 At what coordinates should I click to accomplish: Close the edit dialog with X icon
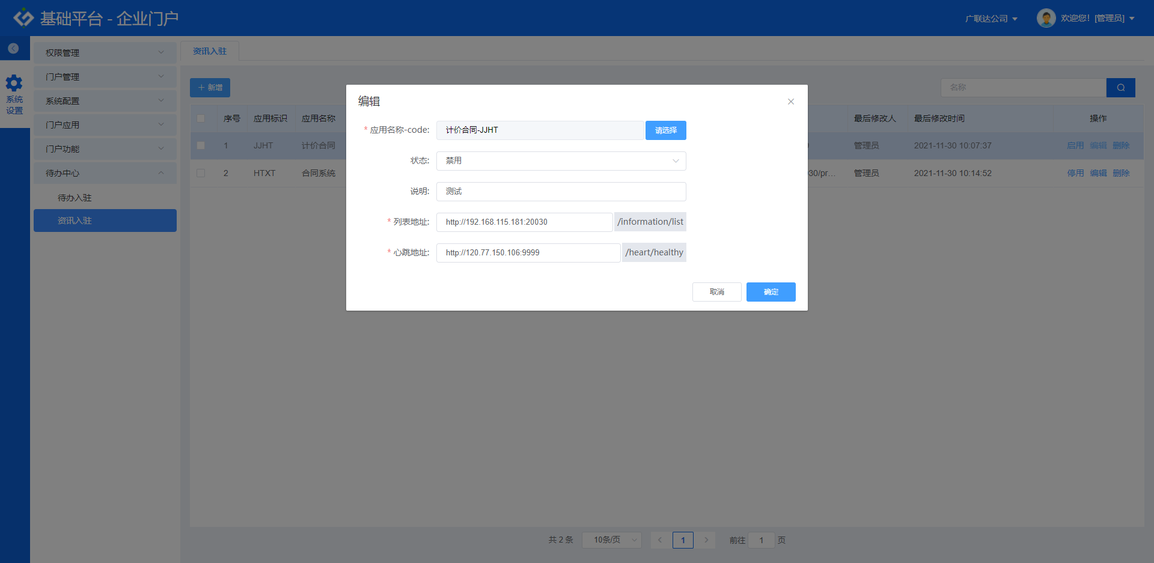click(791, 102)
